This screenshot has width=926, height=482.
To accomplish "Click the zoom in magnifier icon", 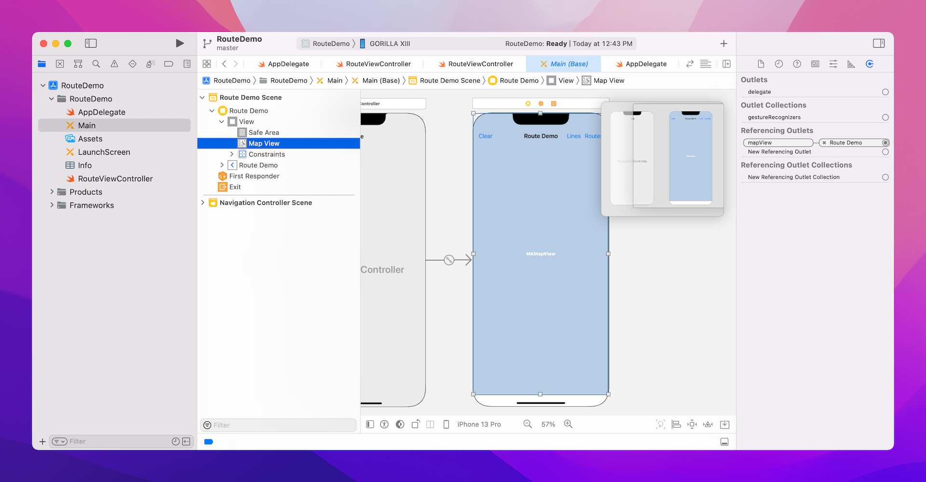I will (568, 424).
